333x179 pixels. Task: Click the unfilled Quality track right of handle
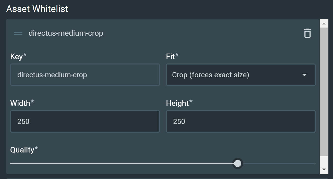click(x=278, y=163)
